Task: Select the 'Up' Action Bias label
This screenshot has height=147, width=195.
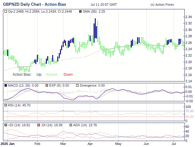Action: click(x=39, y=75)
